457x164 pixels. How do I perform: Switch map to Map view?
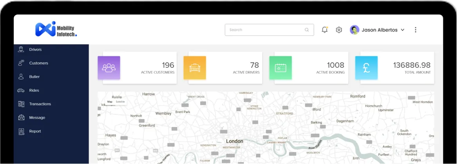[x=110, y=102]
